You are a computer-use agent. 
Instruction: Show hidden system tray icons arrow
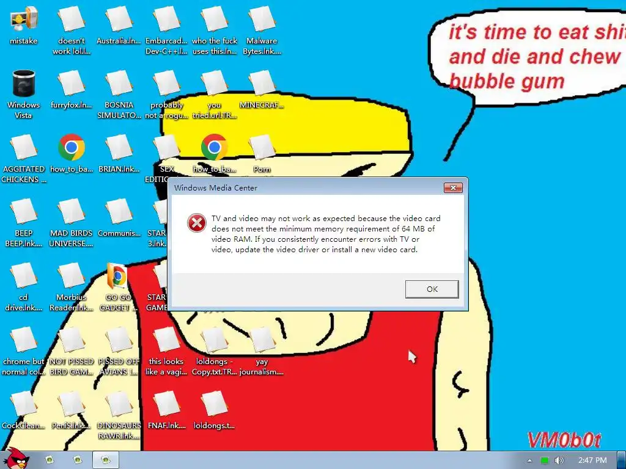point(529,460)
